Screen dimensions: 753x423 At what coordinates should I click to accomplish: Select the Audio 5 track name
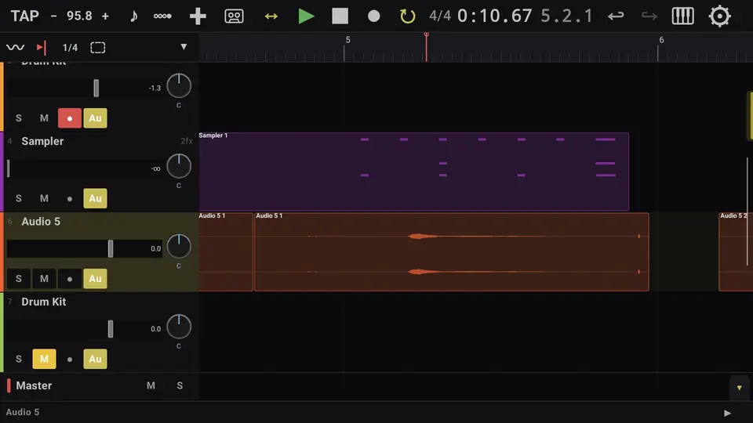(41, 222)
